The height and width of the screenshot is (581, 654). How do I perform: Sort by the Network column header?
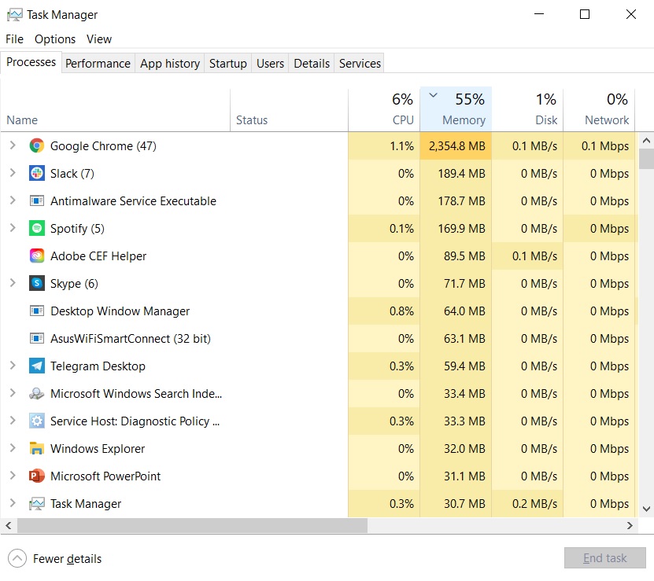(x=599, y=110)
